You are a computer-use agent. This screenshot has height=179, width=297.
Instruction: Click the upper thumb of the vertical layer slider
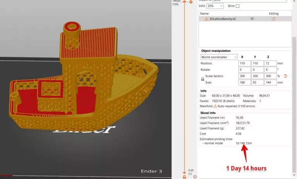click(x=184, y=2)
